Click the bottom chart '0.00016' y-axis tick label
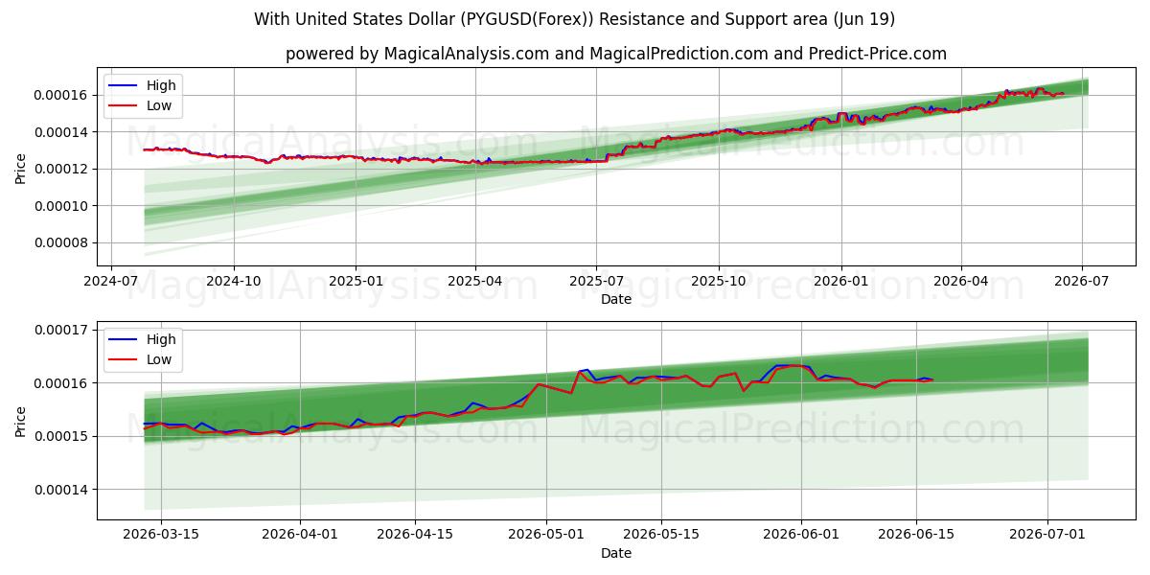Screen dimensions: 1150x575 61,383
